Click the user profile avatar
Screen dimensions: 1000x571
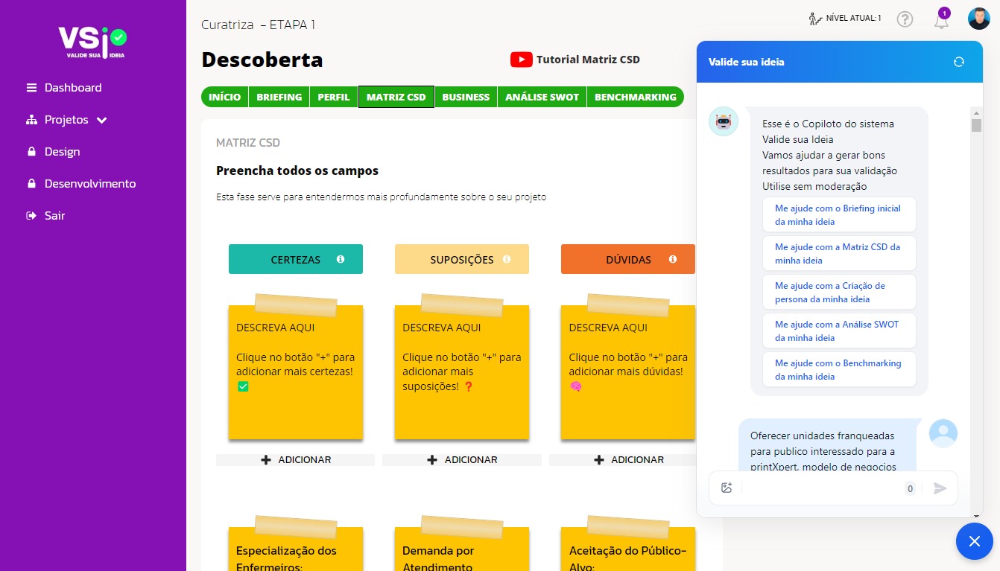click(x=978, y=19)
